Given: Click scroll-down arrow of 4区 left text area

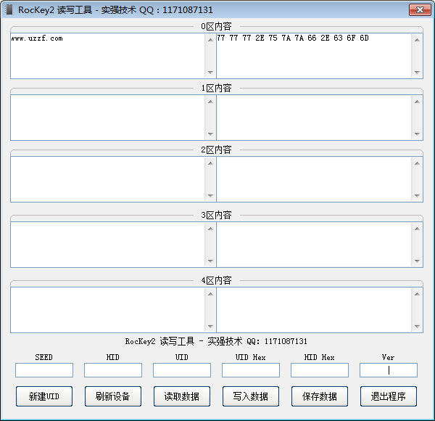Looking at the screenshot, I should coord(210,326).
